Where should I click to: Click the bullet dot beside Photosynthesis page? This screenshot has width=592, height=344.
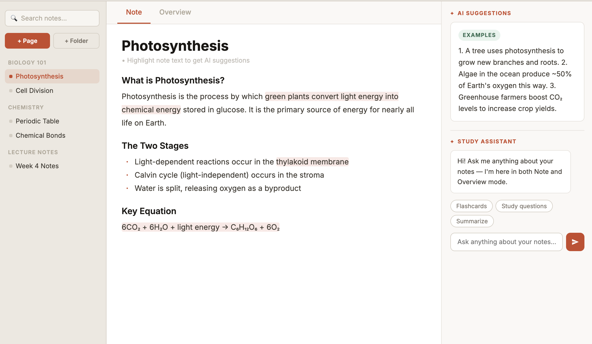coord(11,76)
